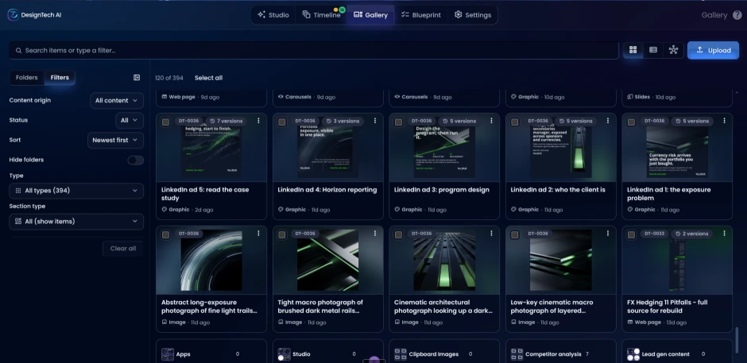Open more options for FX Hedging 11 Pitfalls
Image resolution: width=747 pixels, height=363 pixels.
(x=724, y=234)
